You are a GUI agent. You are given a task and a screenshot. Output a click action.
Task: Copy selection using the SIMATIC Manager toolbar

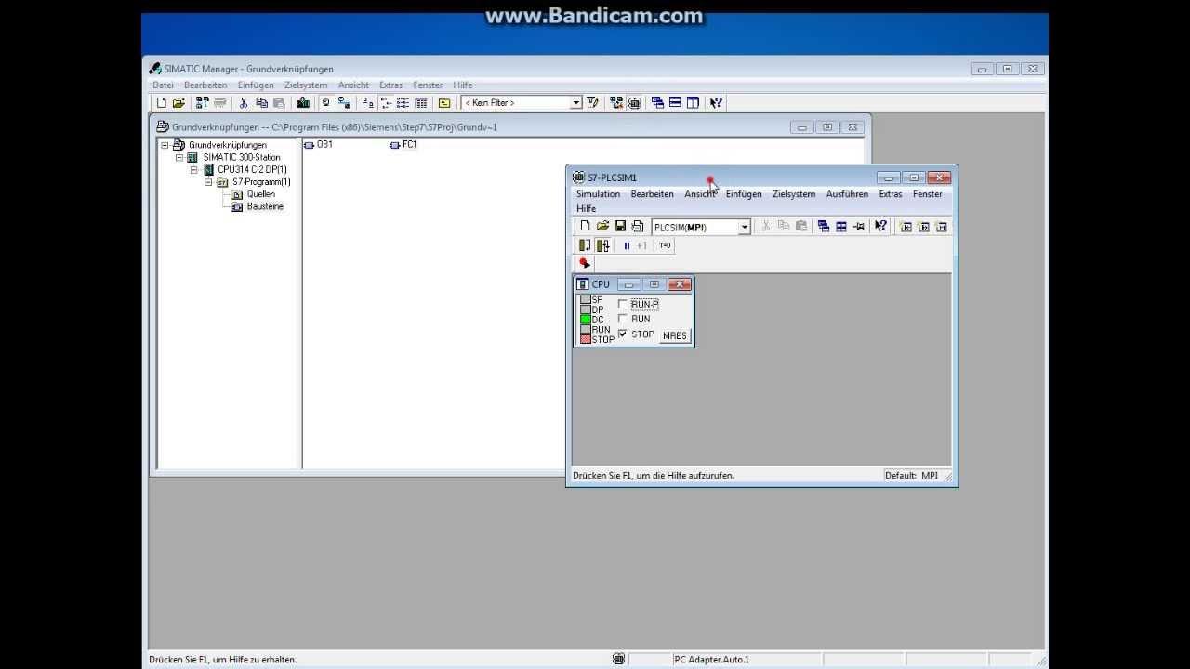click(x=261, y=103)
